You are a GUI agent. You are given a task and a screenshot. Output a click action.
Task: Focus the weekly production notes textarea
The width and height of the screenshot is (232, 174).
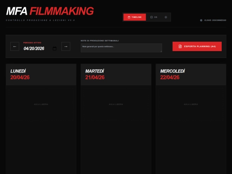pos(121,48)
